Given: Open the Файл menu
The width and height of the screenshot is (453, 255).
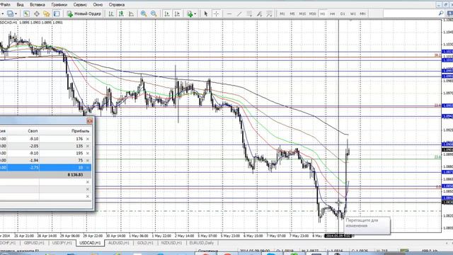Looking at the screenshot, I should [x=5, y=5].
